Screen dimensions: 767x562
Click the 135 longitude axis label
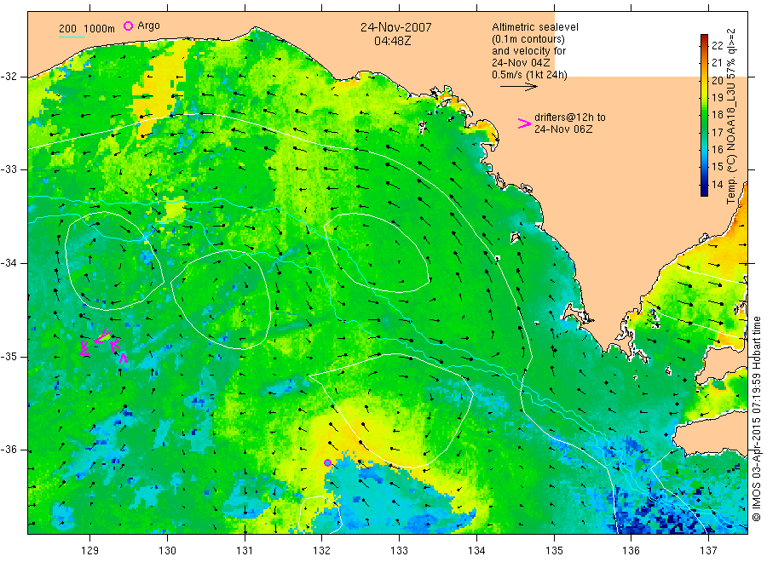coord(554,551)
